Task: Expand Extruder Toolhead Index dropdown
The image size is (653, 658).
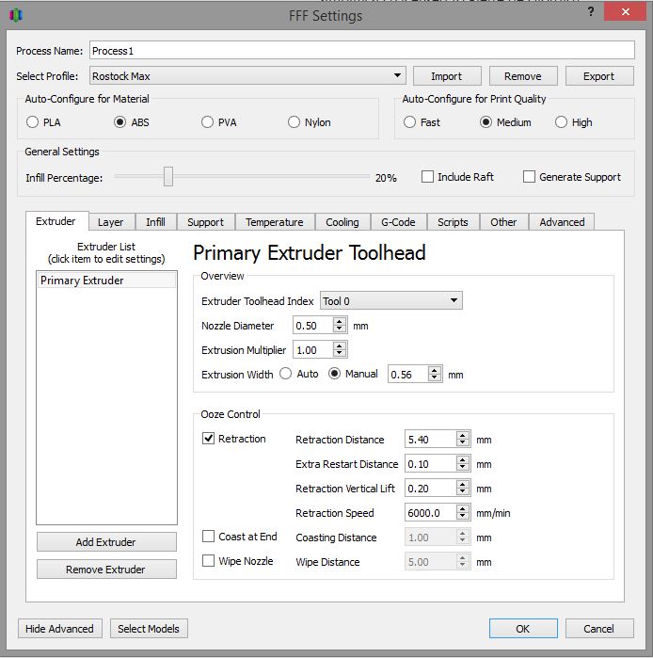Action: point(391,301)
